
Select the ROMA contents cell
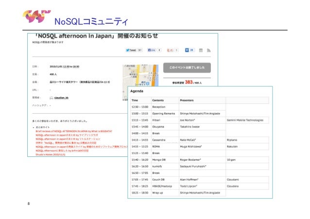165,147
